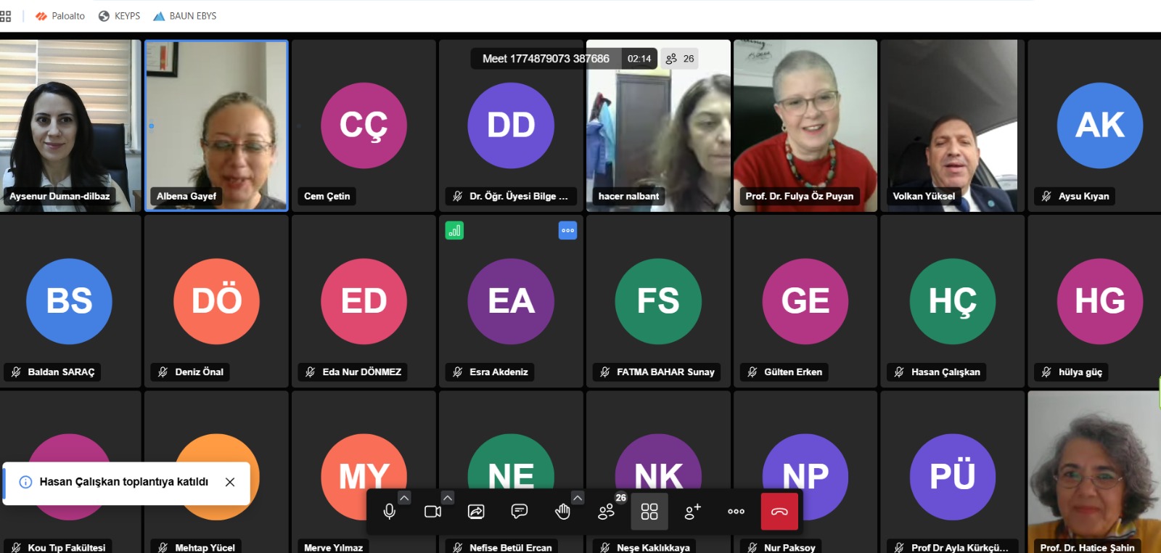This screenshot has height=553, width=1161.
Task: Open the Paloalto bookmark
Action: point(60,16)
